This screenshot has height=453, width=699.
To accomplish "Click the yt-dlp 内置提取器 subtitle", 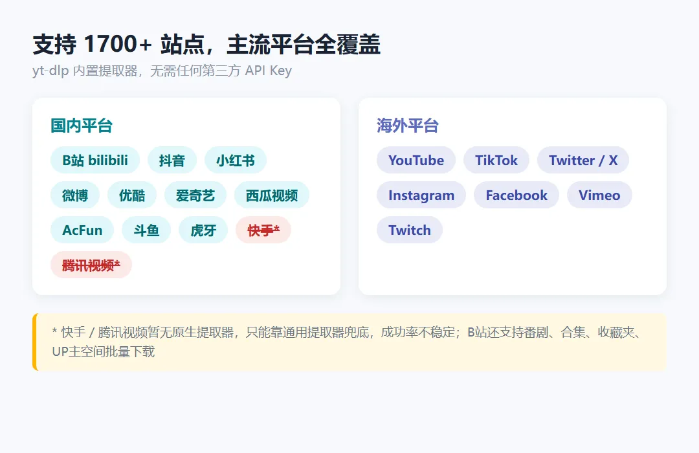I will pyautogui.click(x=162, y=71).
